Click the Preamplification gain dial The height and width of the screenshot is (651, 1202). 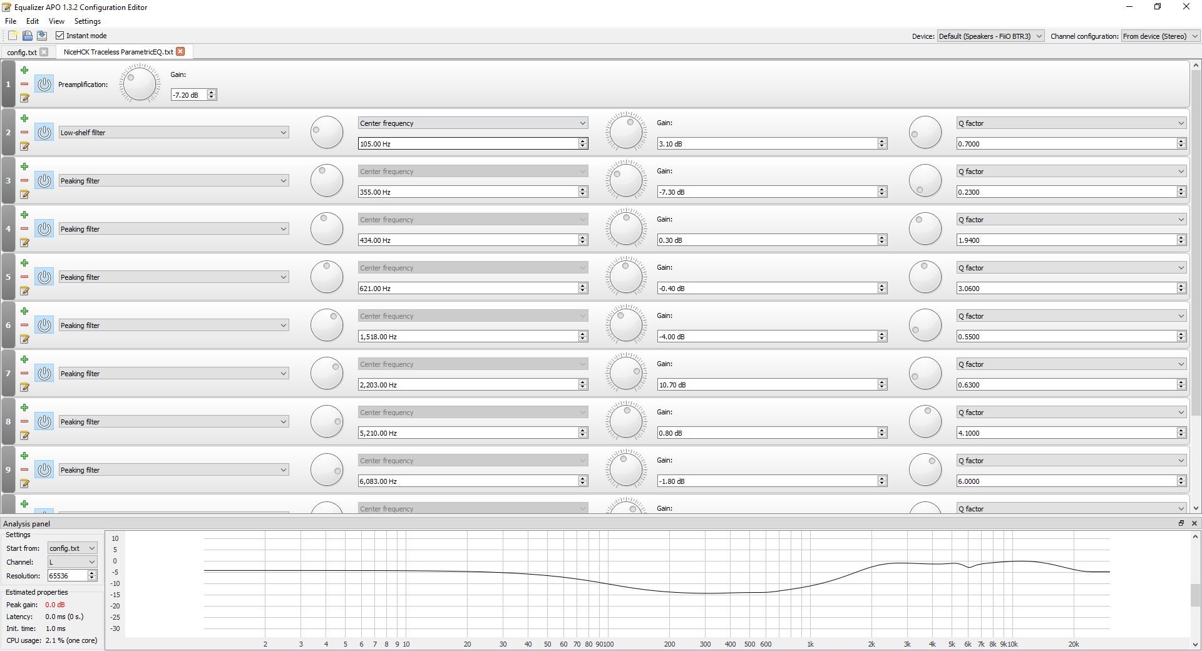tap(140, 84)
